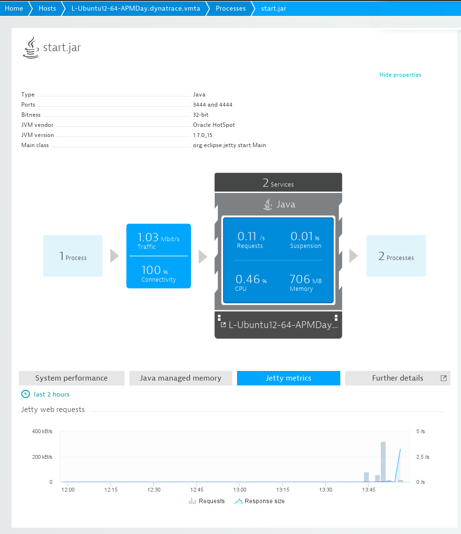
Task: Click the Main class value org.eclipse.jetty.start.Main
Action: click(229, 145)
